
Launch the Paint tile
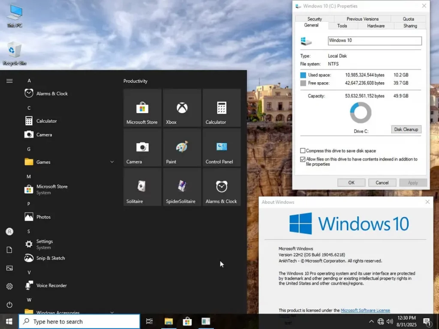[x=182, y=147]
